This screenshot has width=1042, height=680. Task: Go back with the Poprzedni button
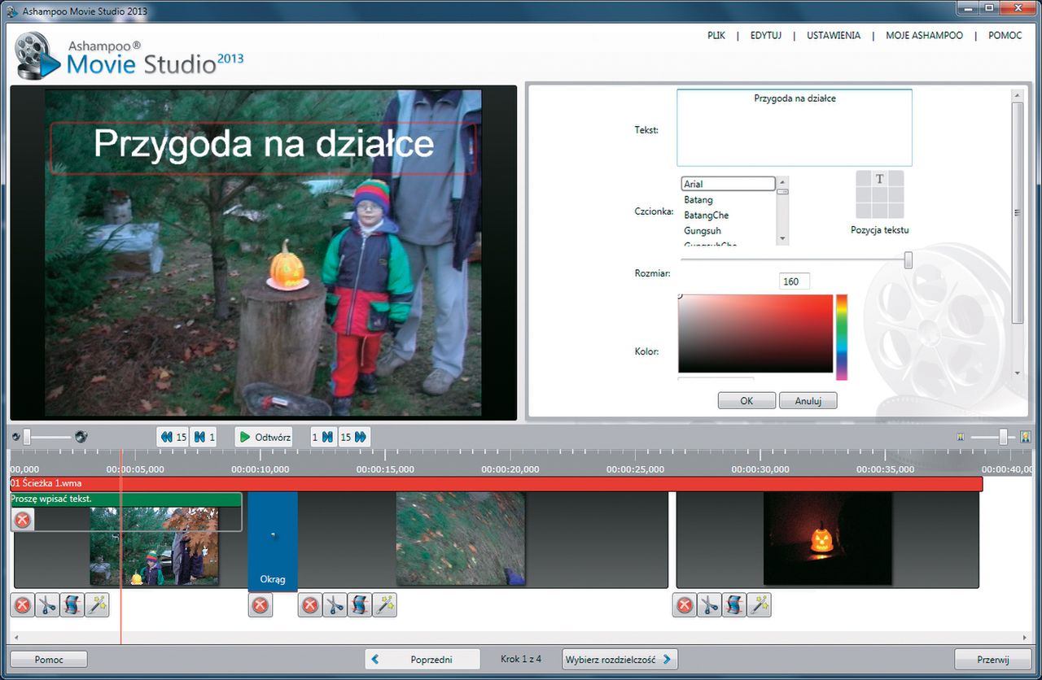click(x=422, y=660)
